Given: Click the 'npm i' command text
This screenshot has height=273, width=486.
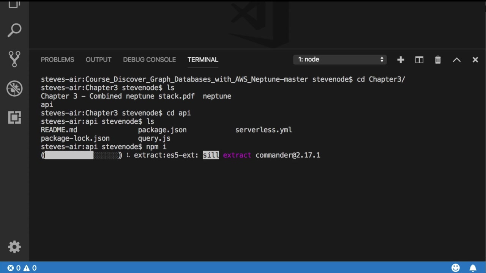Looking at the screenshot, I should (156, 147).
